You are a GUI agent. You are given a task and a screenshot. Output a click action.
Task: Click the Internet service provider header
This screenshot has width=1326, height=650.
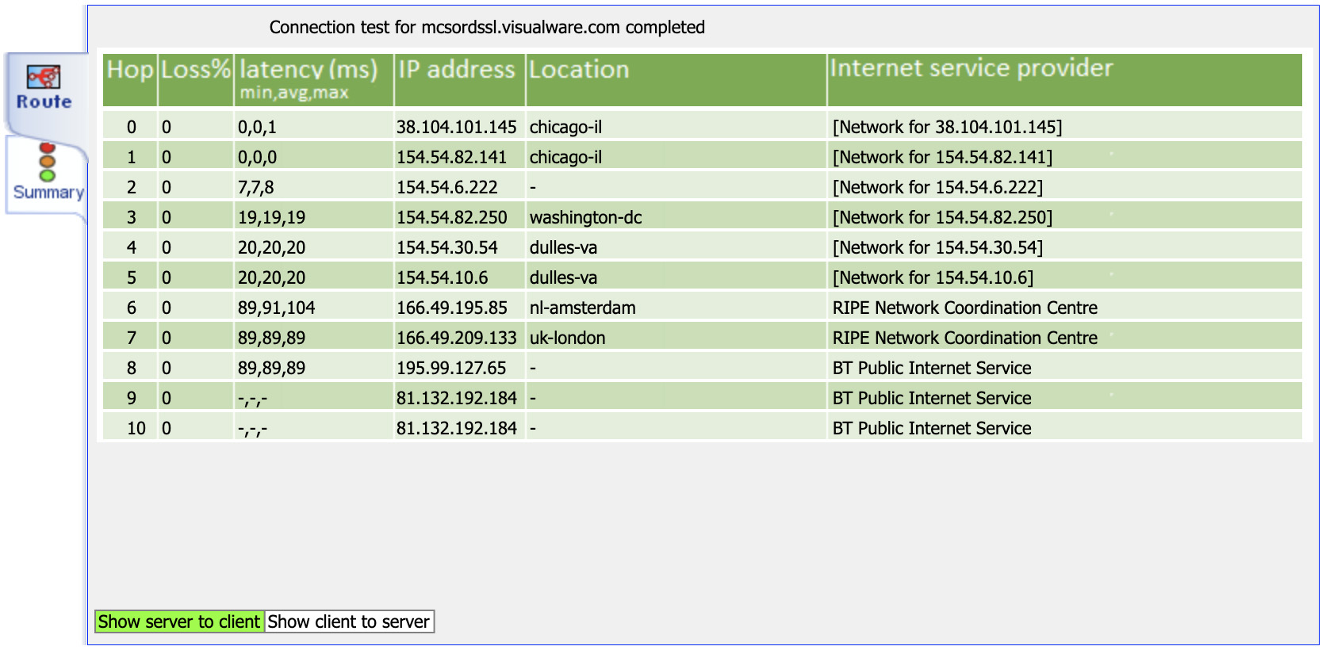pyautogui.click(x=969, y=70)
